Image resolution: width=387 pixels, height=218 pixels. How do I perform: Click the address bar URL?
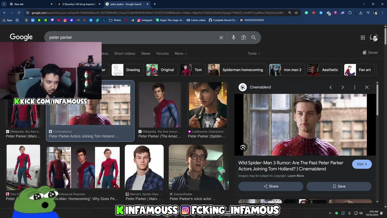(x=158, y=13)
